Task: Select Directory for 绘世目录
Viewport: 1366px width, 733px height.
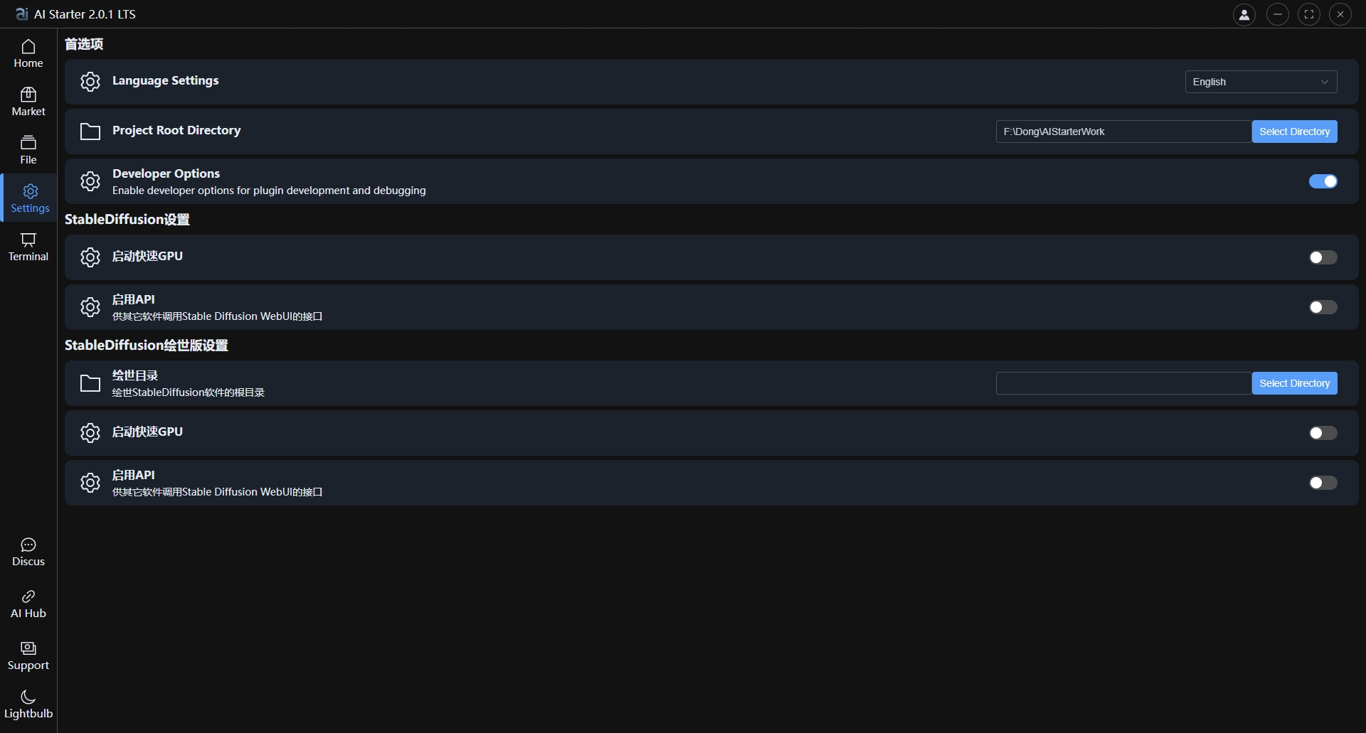Action: click(x=1294, y=383)
